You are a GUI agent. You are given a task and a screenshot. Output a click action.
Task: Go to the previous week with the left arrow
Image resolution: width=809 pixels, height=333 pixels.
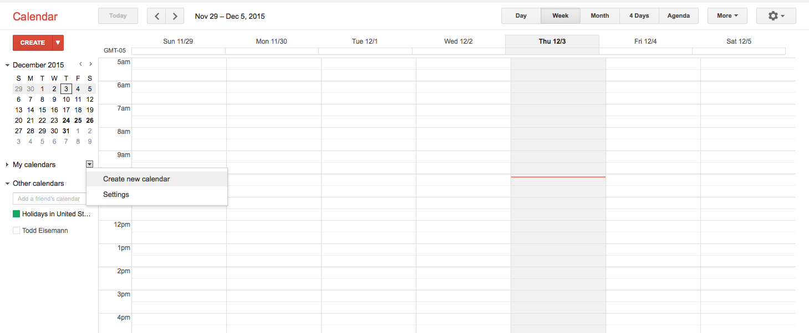pos(156,15)
